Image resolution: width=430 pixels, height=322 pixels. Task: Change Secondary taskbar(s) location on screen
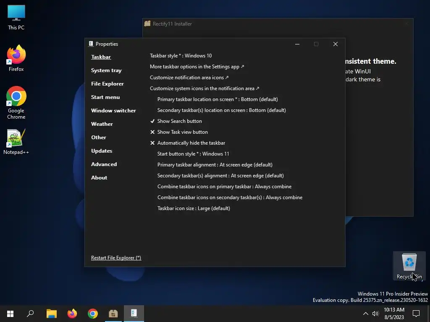tap(222, 110)
